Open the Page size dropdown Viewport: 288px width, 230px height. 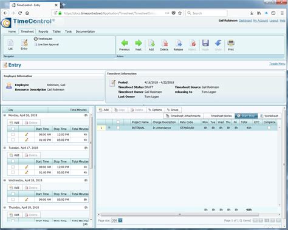120,220
